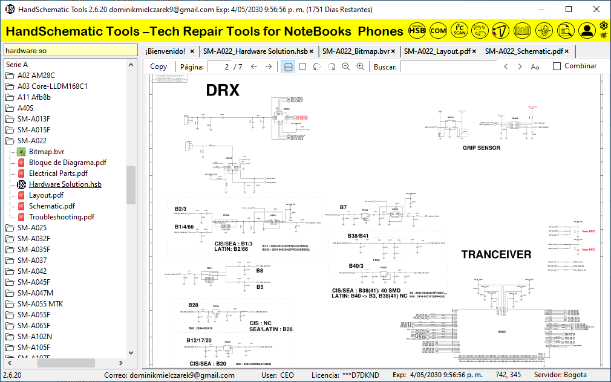The height and width of the screenshot is (382, 611).
Task: Select the SM-A022_Schematic.pdf tab
Action: pyautogui.click(x=524, y=51)
